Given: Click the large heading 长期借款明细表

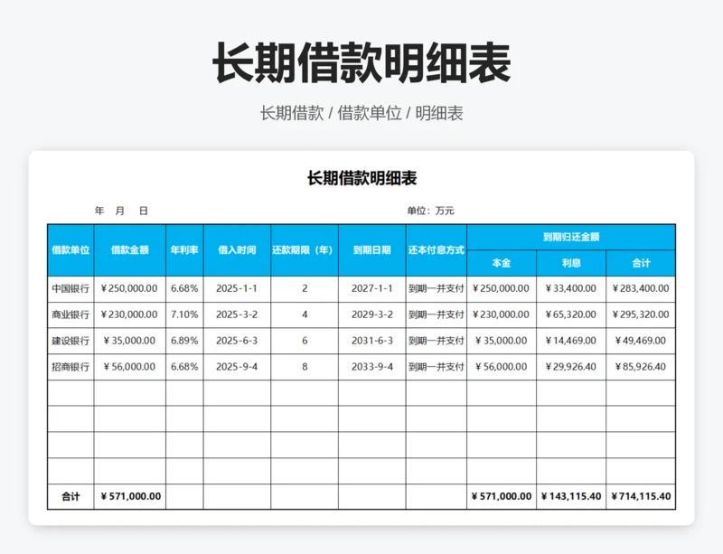Looking at the screenshot, I should click(x=361, y=63).
